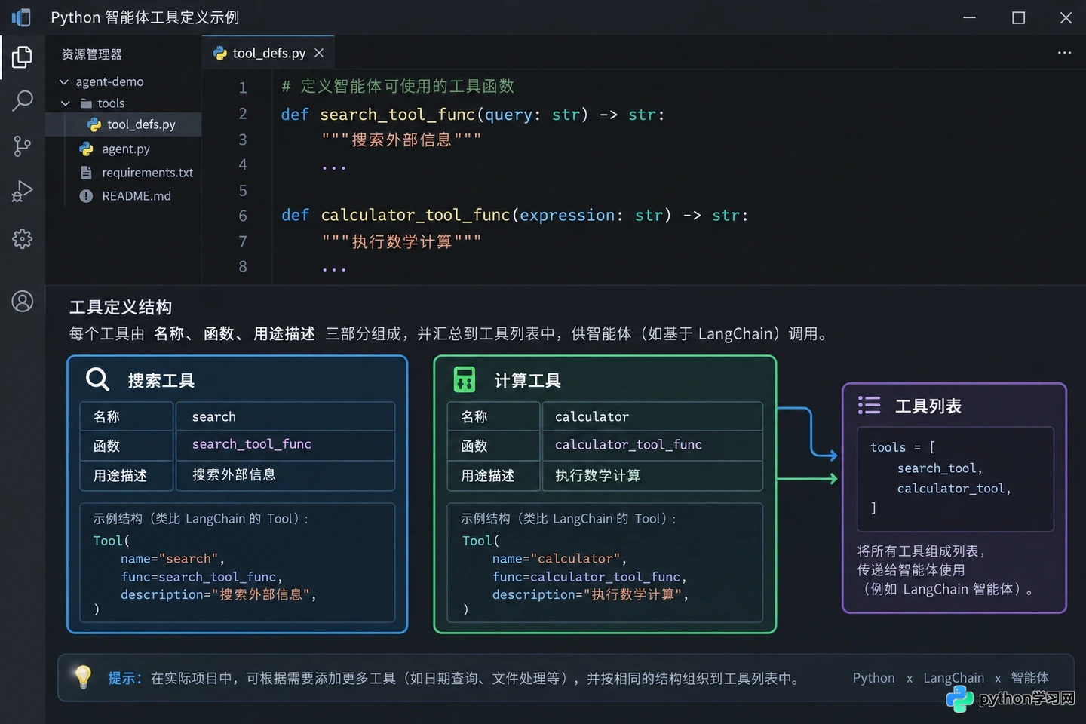The width and height of the screenshot is (1086, 724).
Task: Click the calculator name cell in 计算工具 table
Action: coord(652,416)
